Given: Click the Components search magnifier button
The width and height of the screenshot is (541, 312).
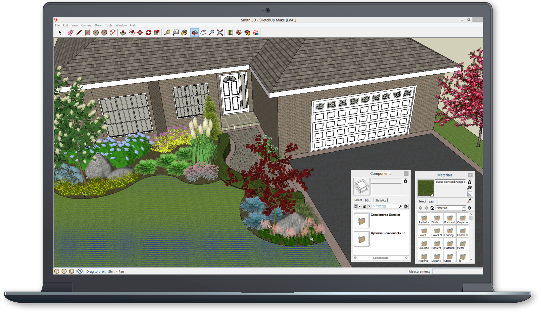Looking at the screenshot, I should pyautogui.click(x=401, y=207).
